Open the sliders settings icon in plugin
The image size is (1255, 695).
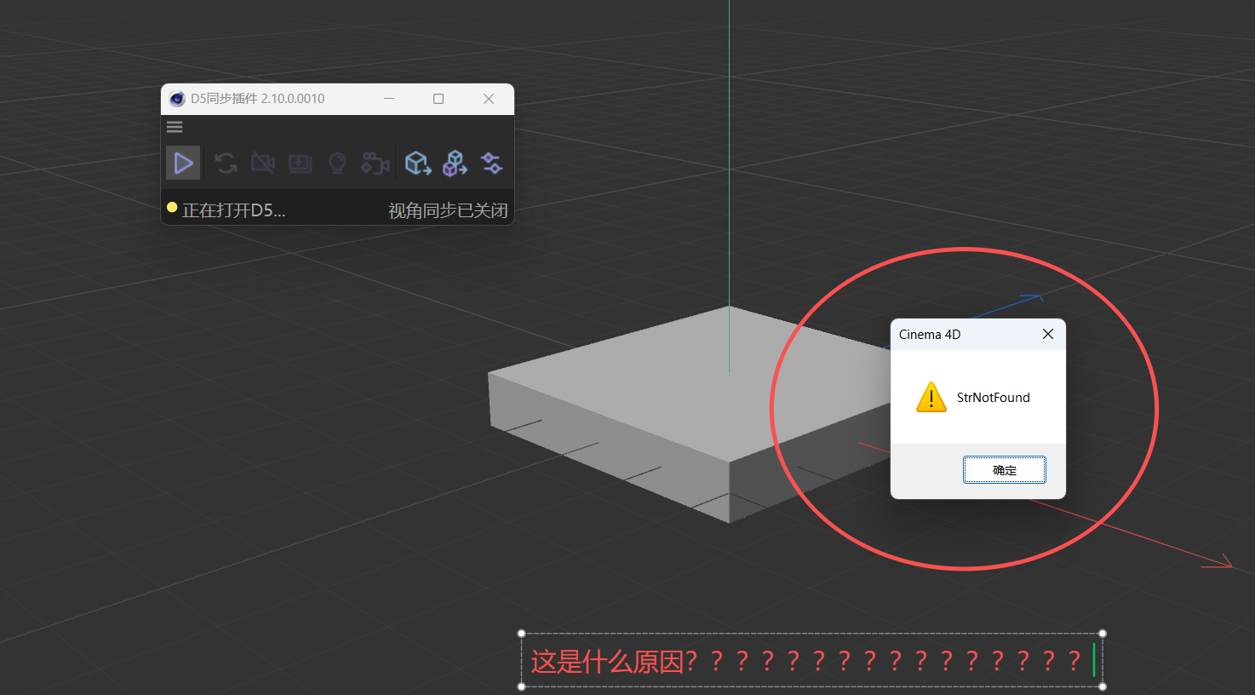(x=491, y=163)
